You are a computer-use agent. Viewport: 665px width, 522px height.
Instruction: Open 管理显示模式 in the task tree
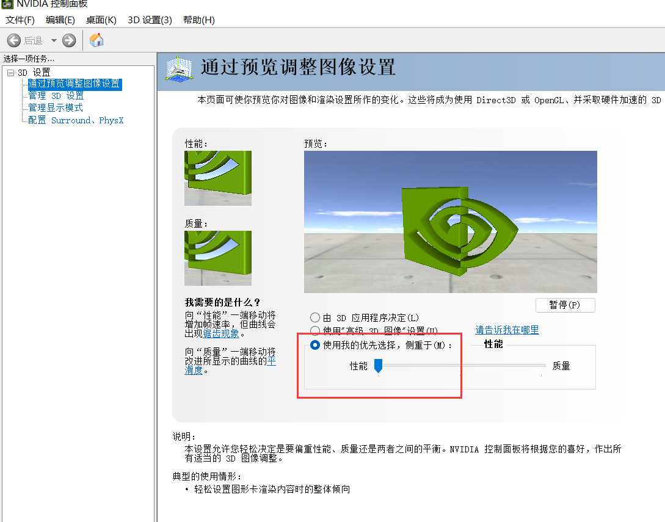56,107
